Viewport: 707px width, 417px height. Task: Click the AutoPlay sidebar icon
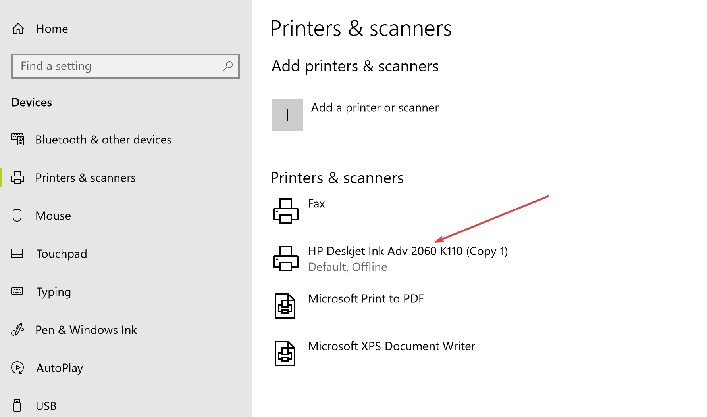tap(17, 367)
